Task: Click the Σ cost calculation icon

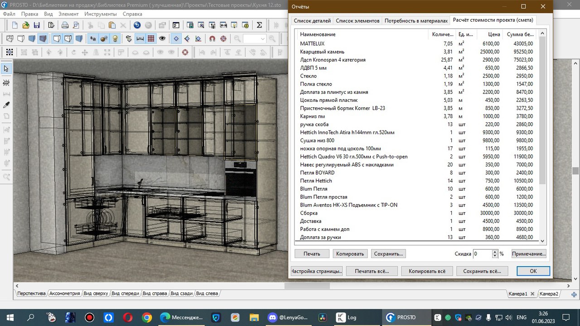Action: pos(259,25)
